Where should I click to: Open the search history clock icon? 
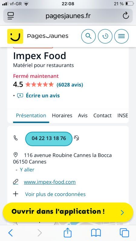105,36
